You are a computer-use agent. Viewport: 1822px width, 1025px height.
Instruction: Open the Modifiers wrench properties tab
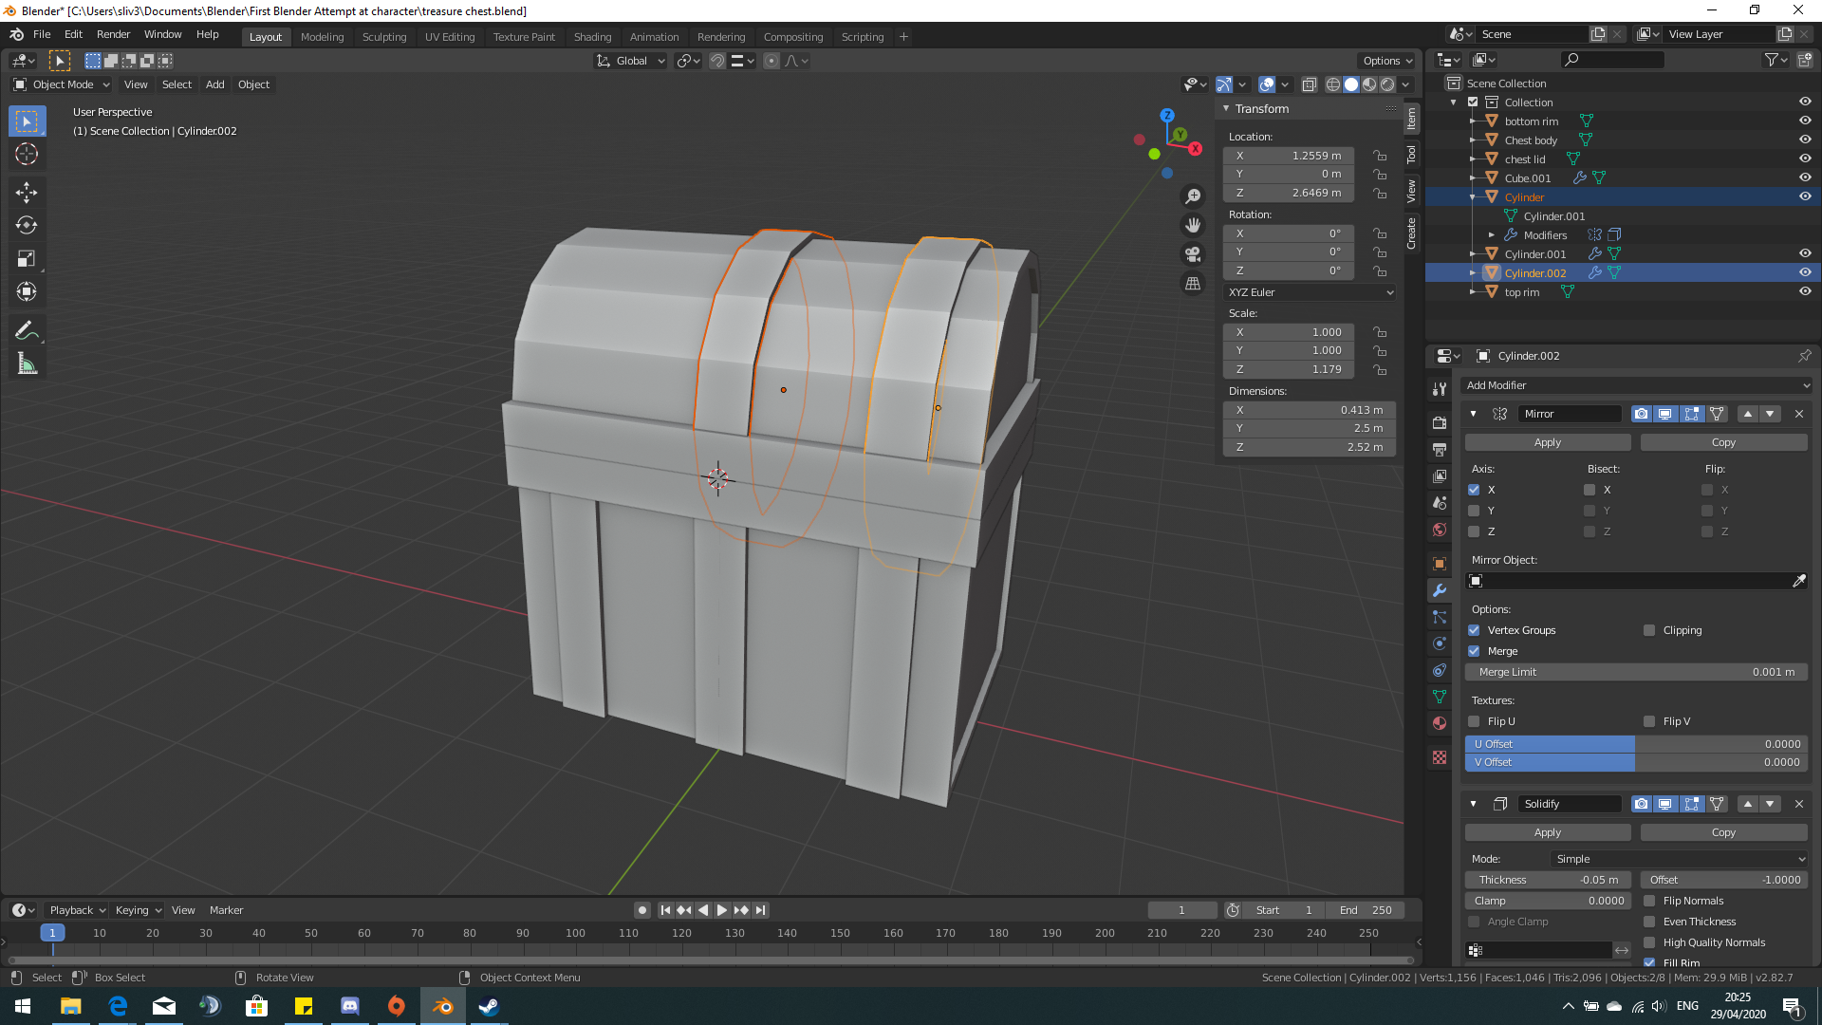point(1440,590)
